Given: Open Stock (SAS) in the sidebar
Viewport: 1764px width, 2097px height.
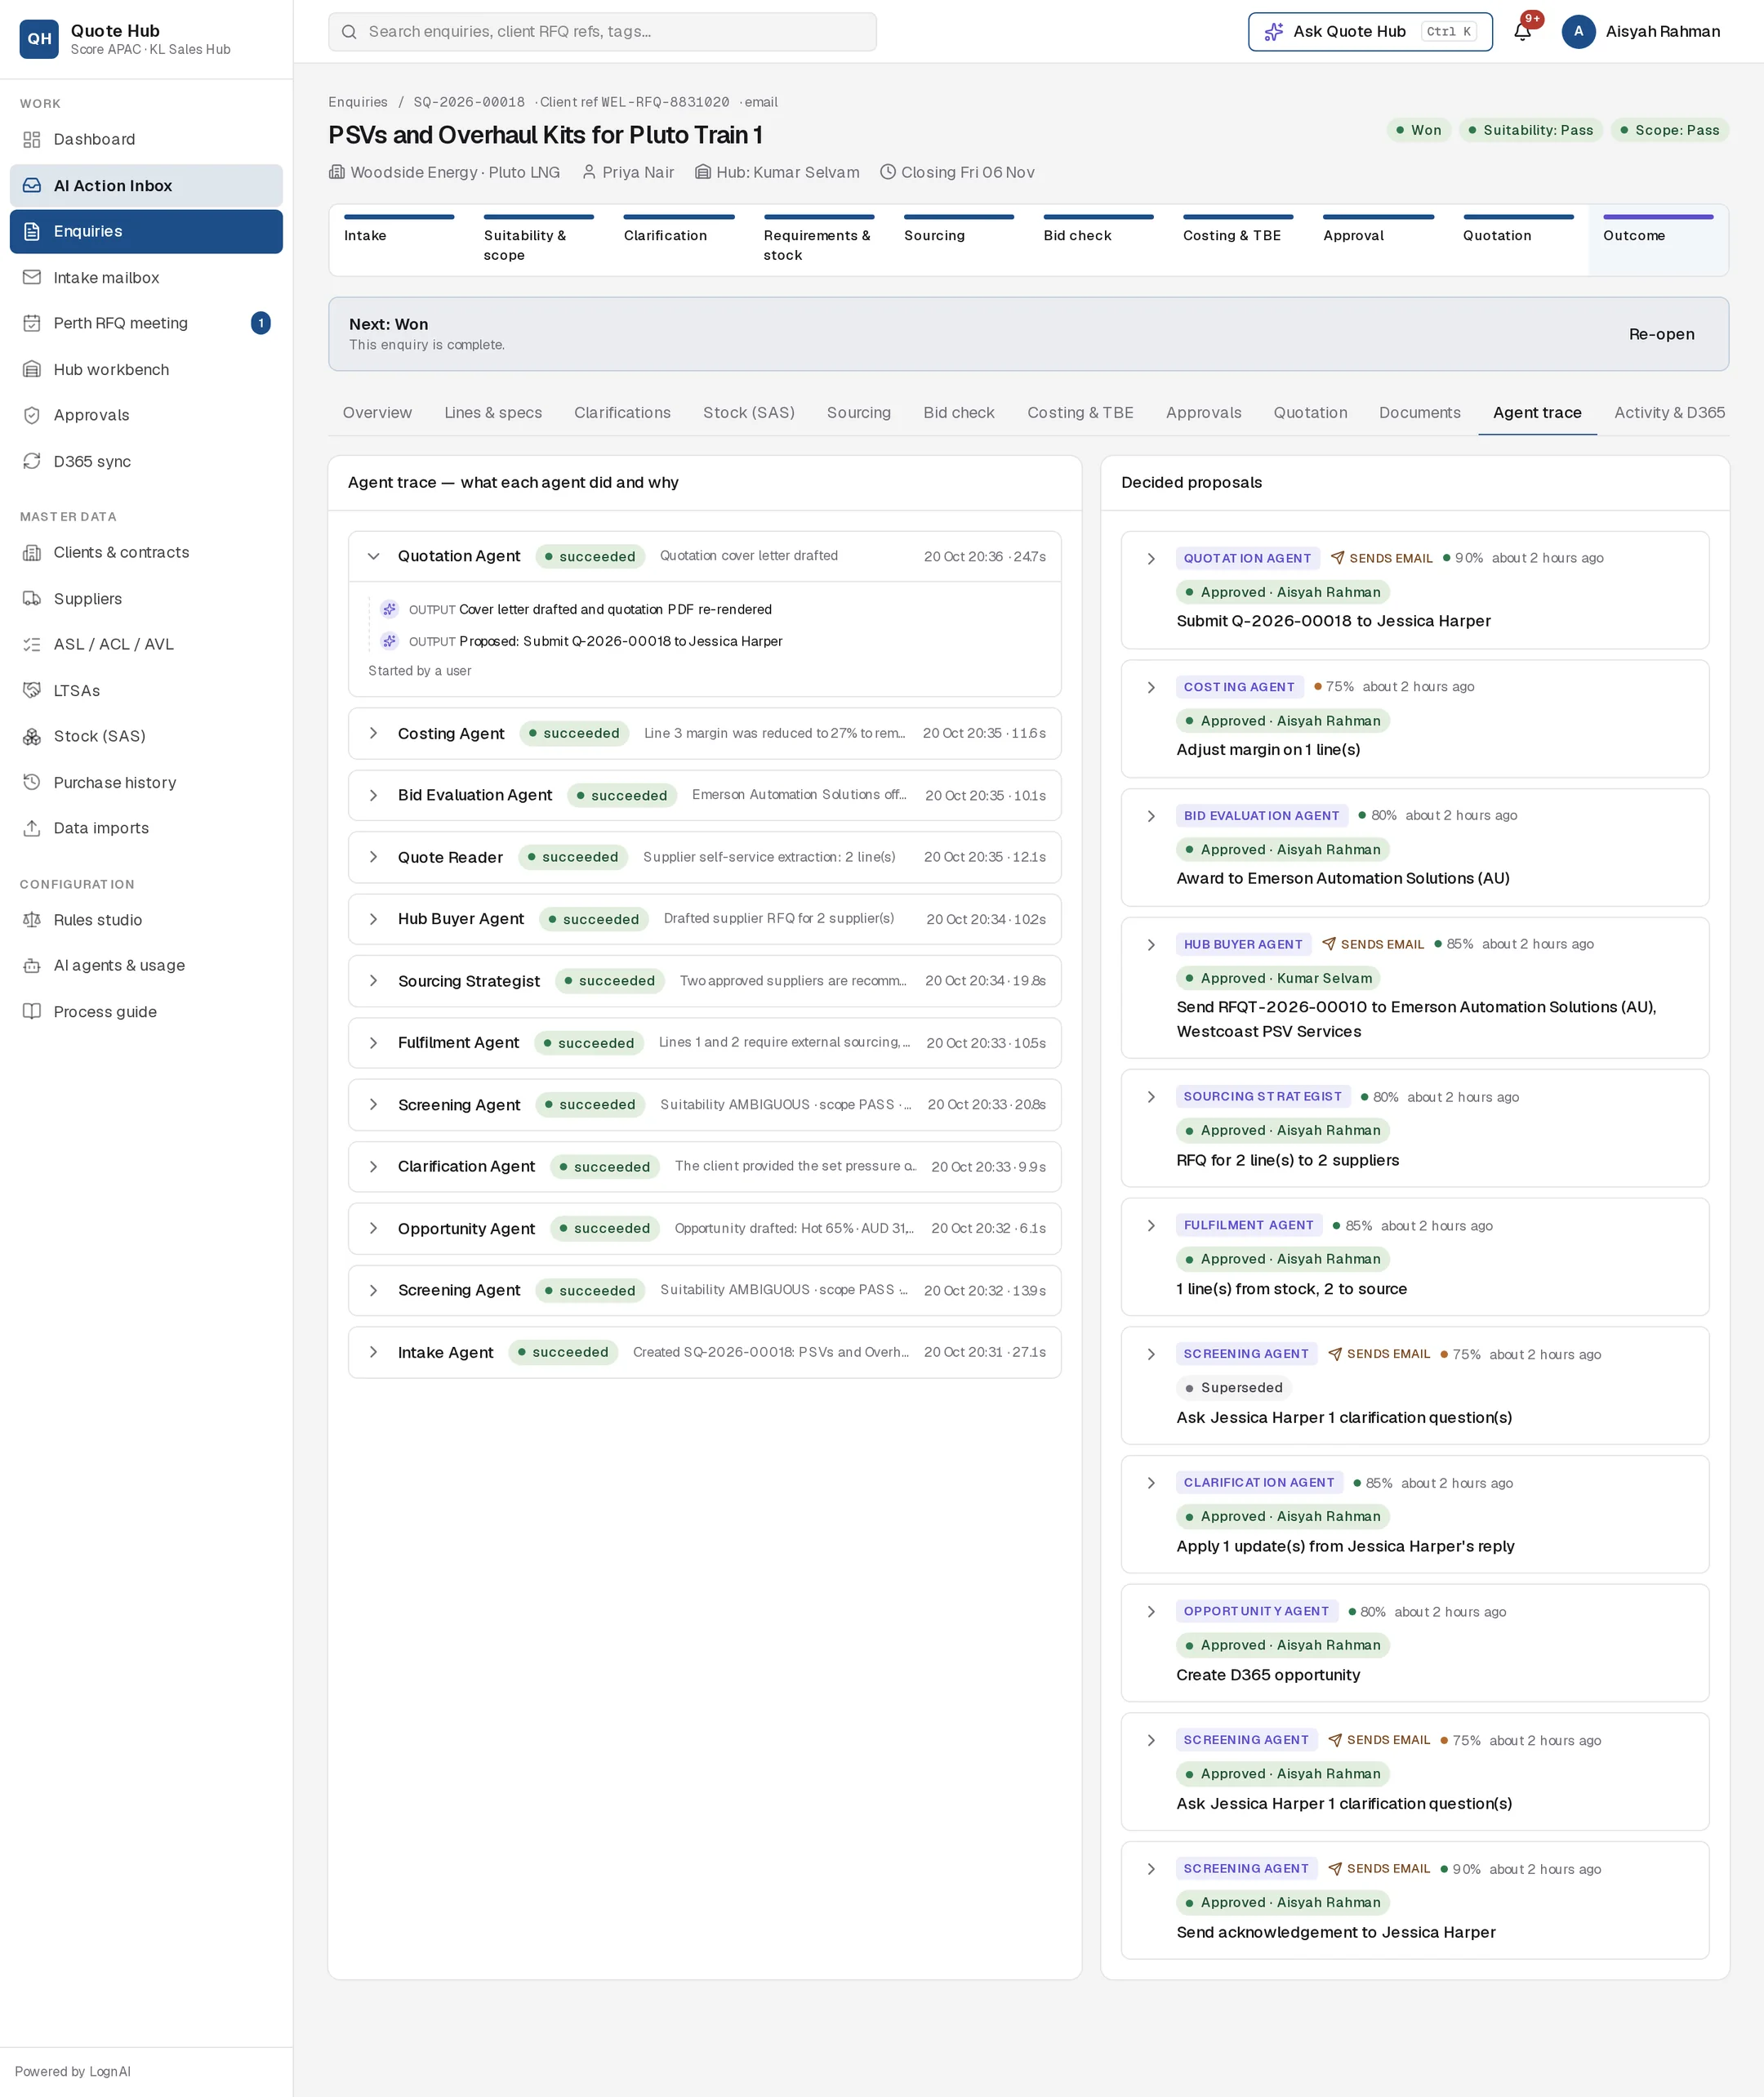Looking at the screenshot, I should [x=146, y=736].
